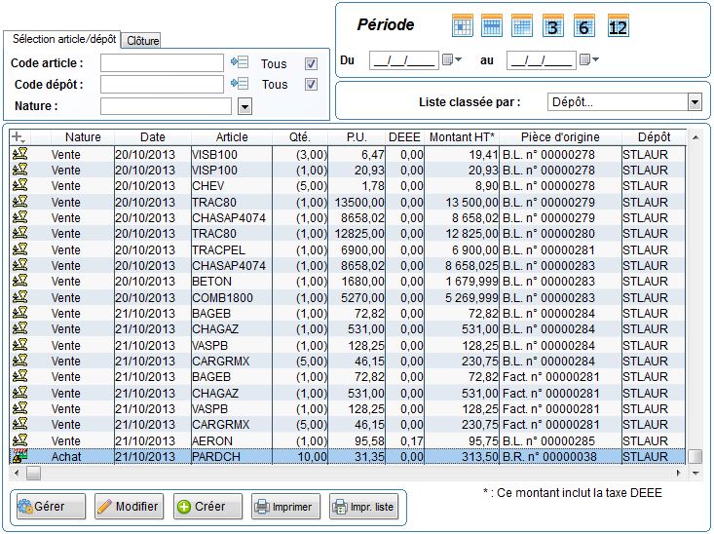Image resolution: width=714 pixels, height=534 pixels.
Task: Set period to last 3 months
Action: pyautogui.click(x=553, y=26)
